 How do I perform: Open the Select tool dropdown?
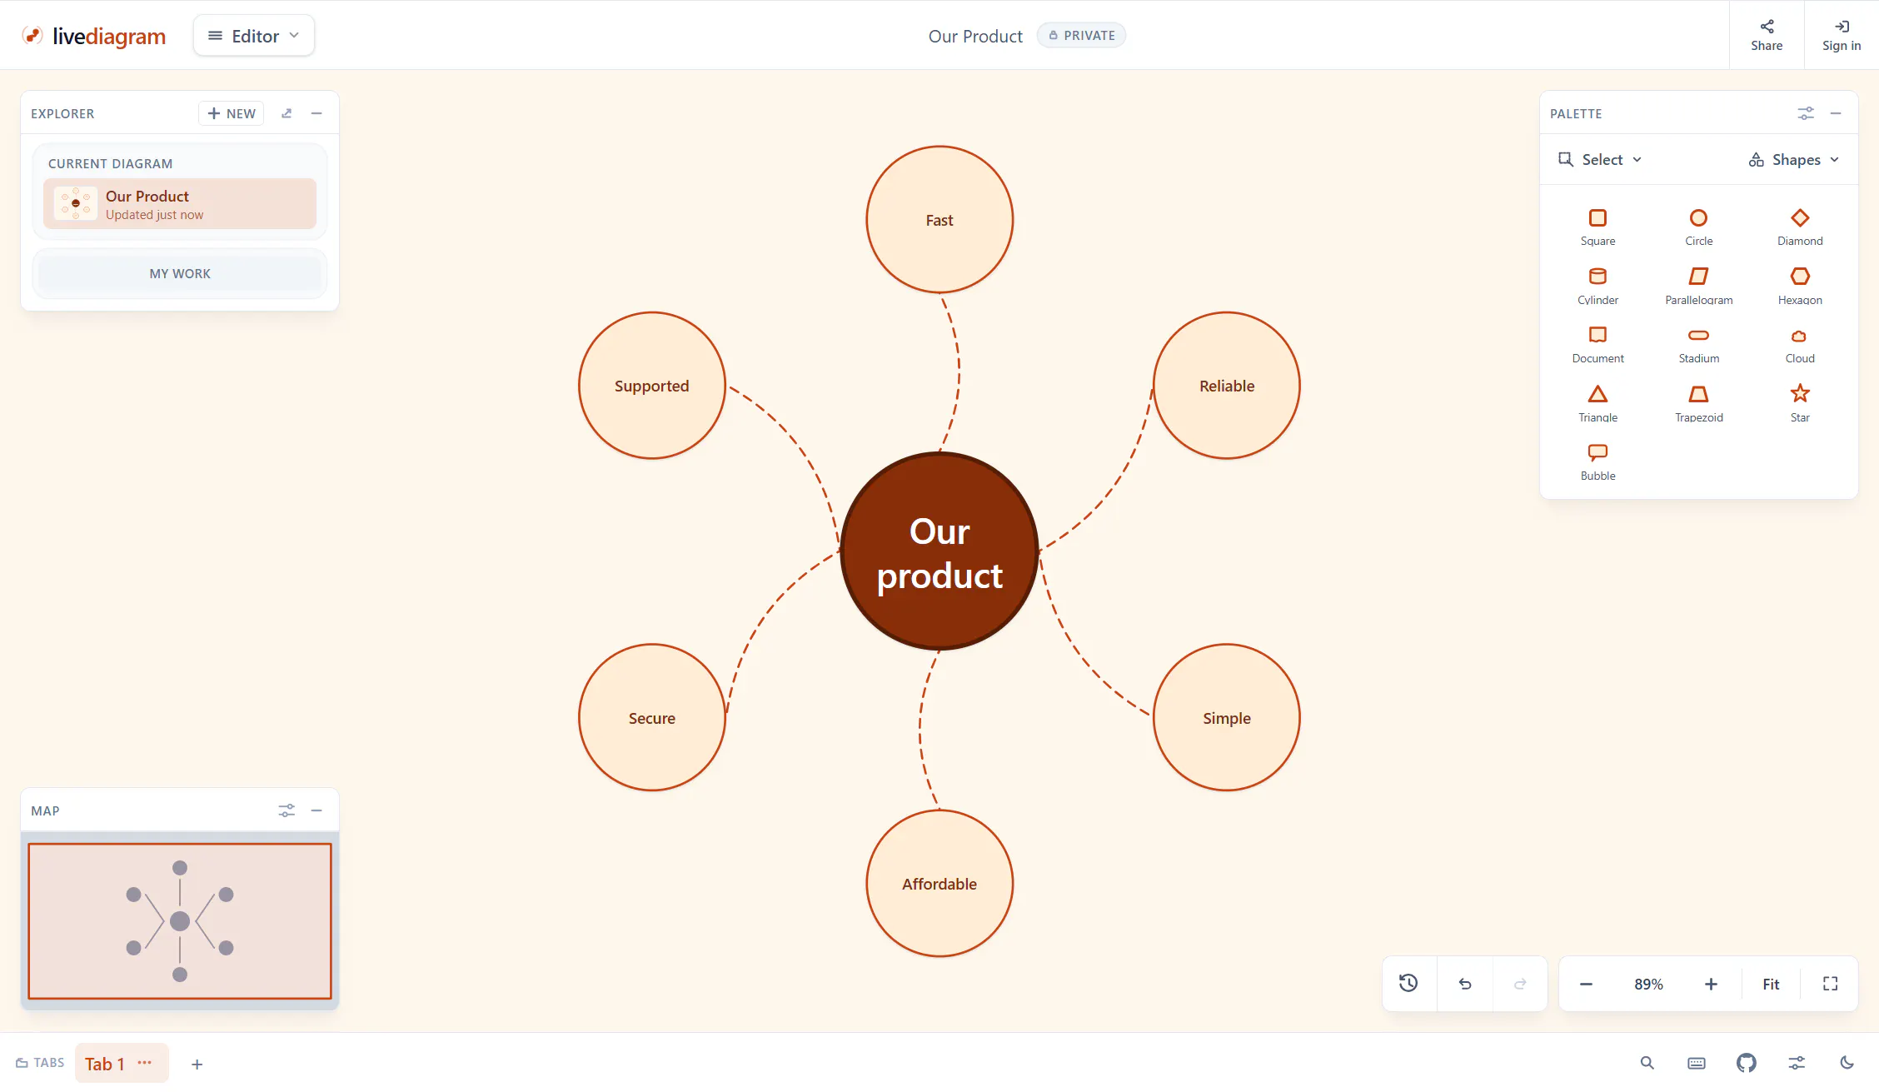tap(1600, 159)
